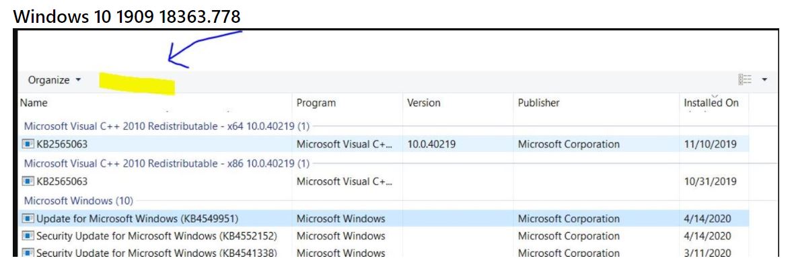
Task: Click the icon beside KB4552152 security update
Action: pos(28,236)
